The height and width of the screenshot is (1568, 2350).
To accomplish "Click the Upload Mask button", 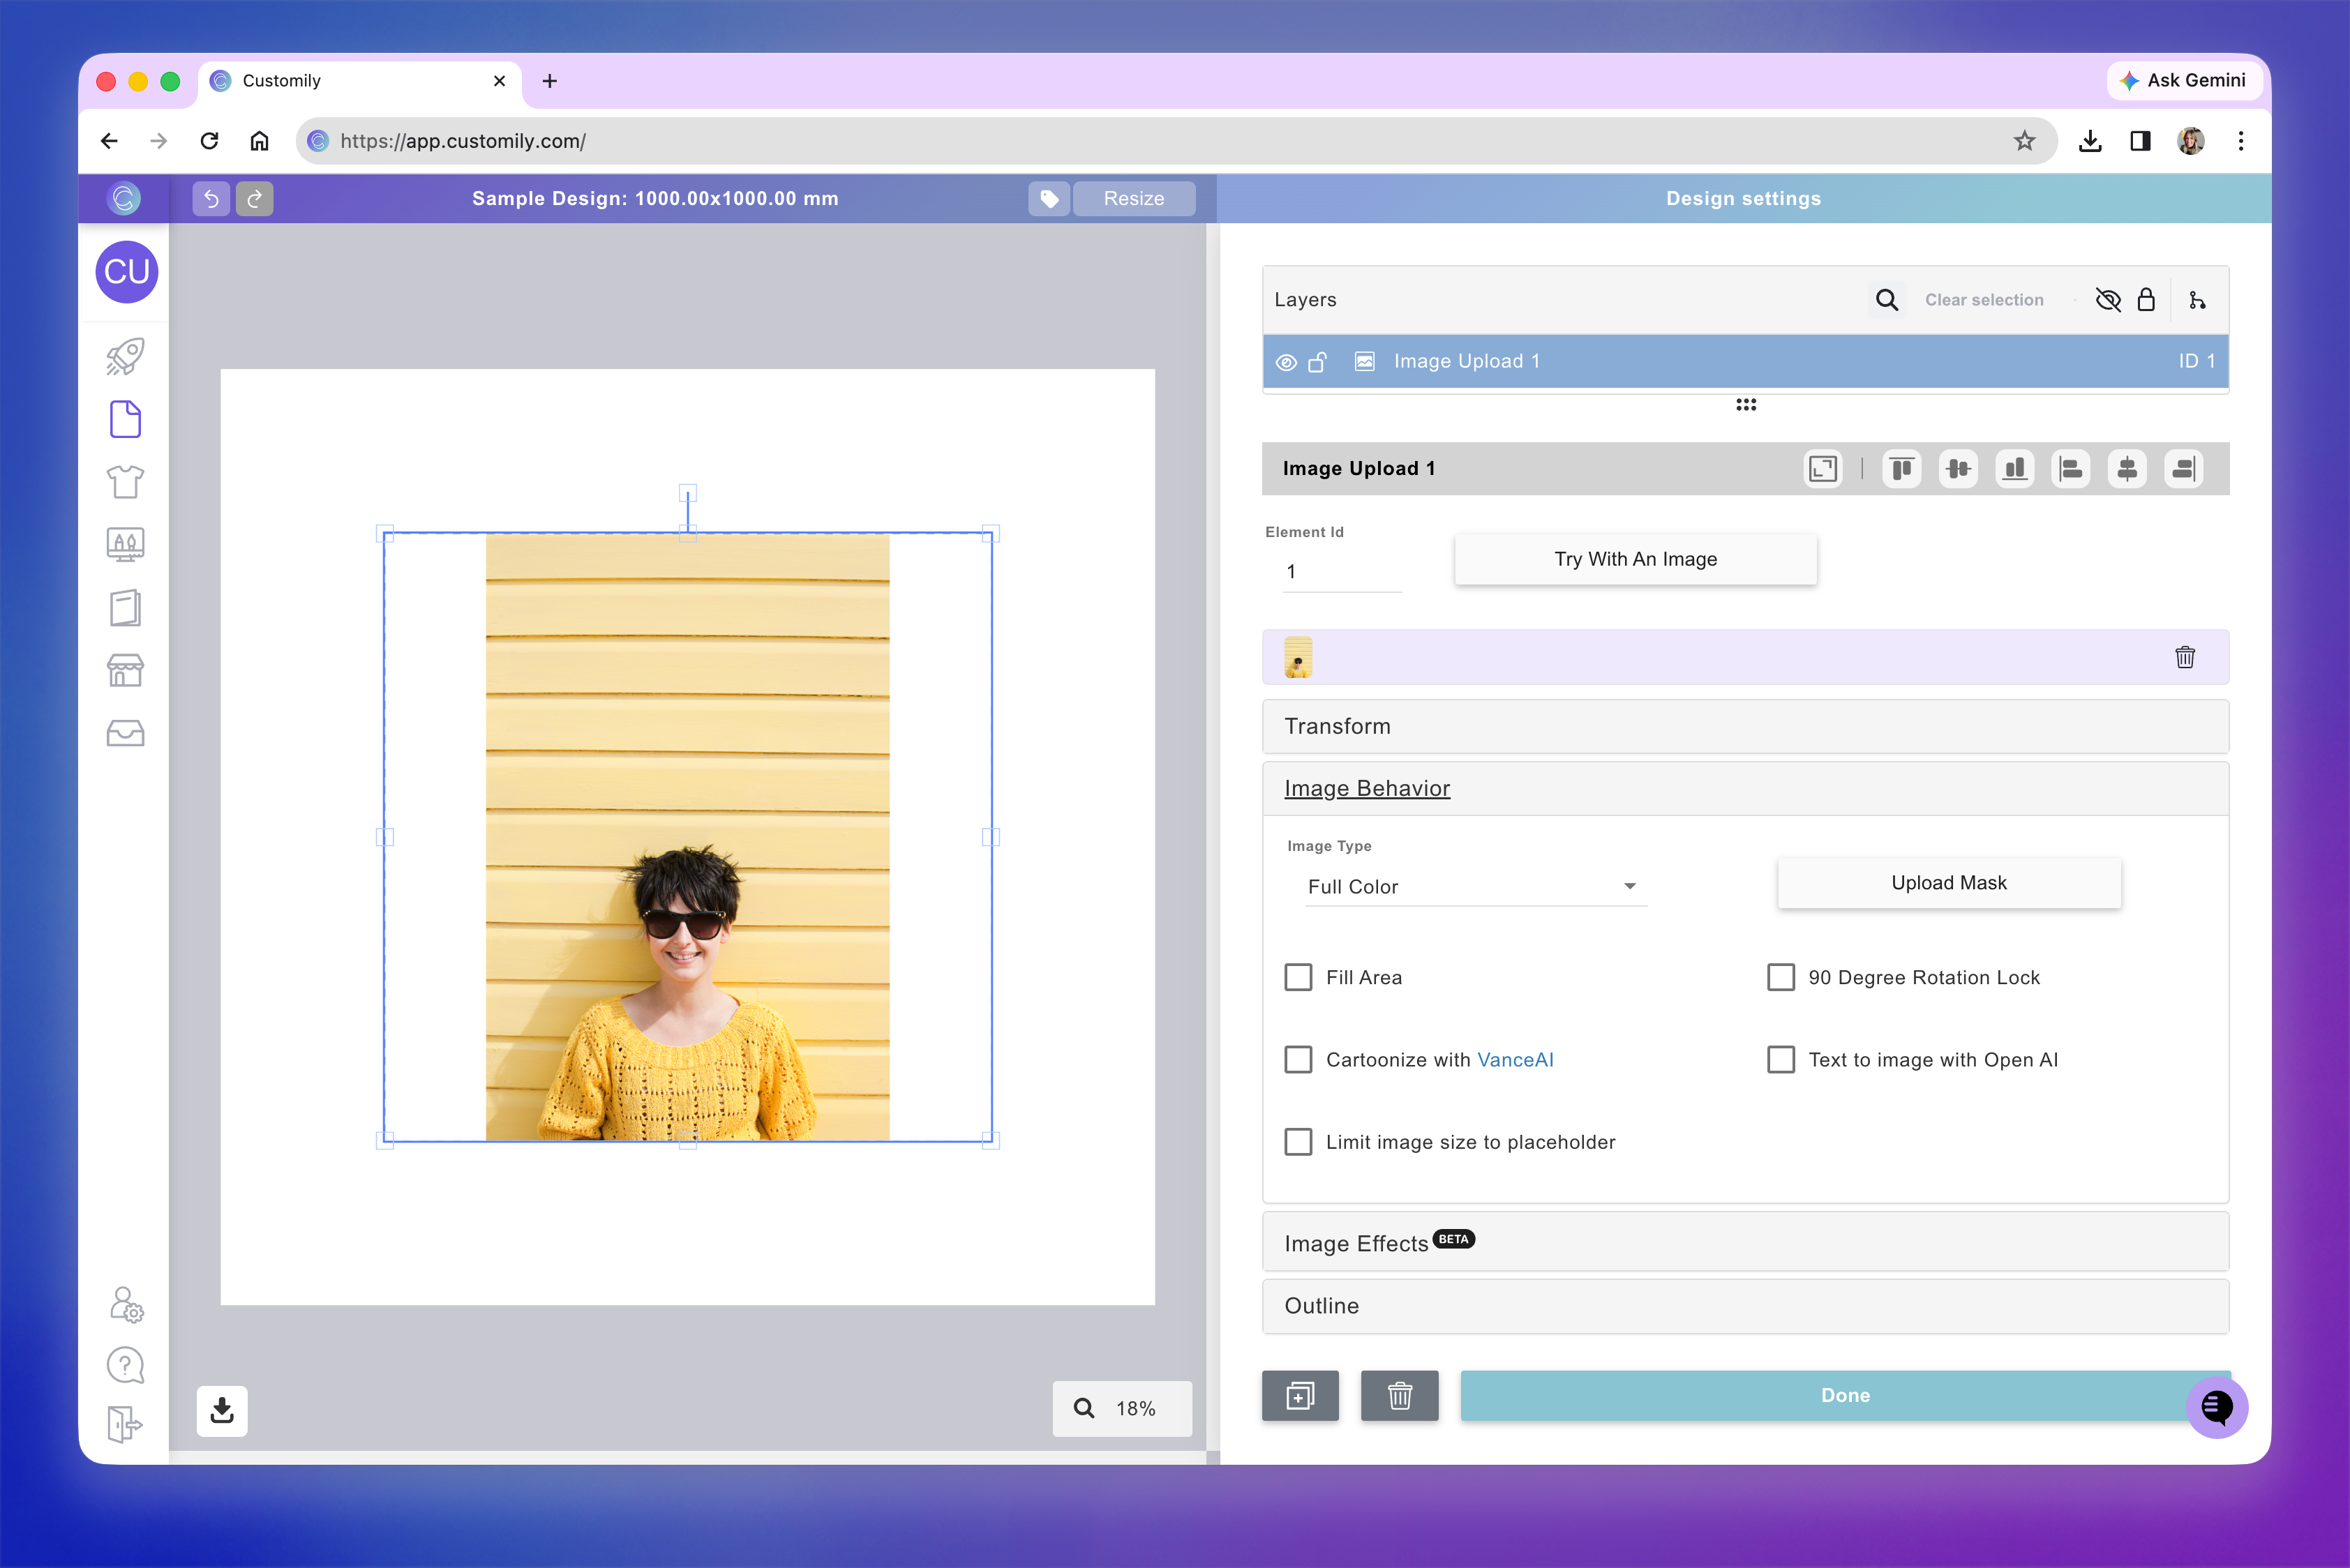I will [x=1948, y=883].
